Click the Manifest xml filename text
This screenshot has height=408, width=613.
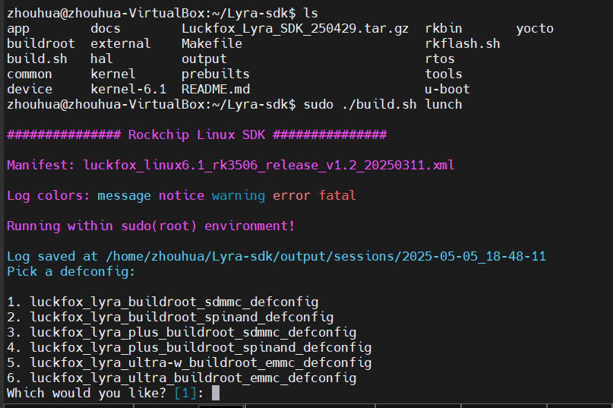[x=269, y=165]
